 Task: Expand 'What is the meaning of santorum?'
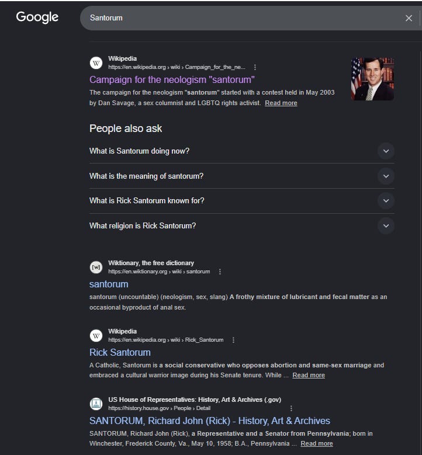point(241,176)
